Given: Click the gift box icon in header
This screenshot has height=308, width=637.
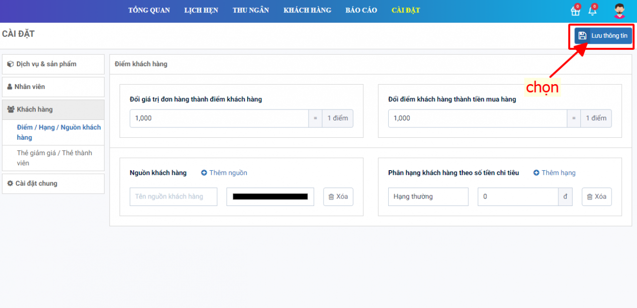Looking at the screenshot, I should coord(575,11).
